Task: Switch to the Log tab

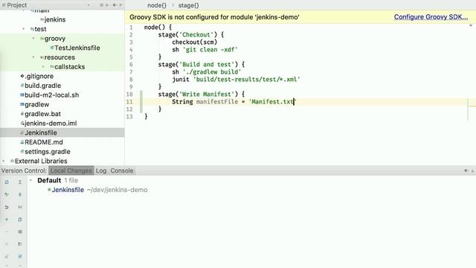Action: [101, 170]
